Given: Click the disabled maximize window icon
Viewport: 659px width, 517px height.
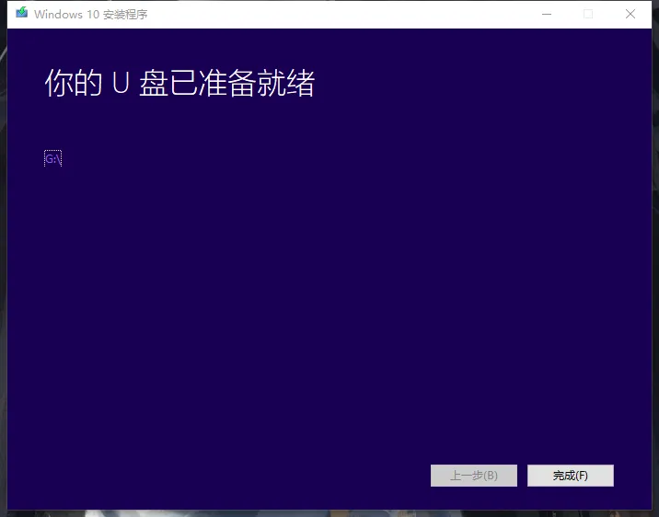Looking at the screenshot, I should 588,14.
